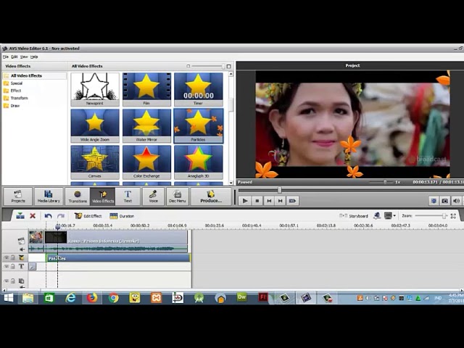Click the volume speaker icon in preview
This screenshot has height=348, width=464.
tap(456, 201)
